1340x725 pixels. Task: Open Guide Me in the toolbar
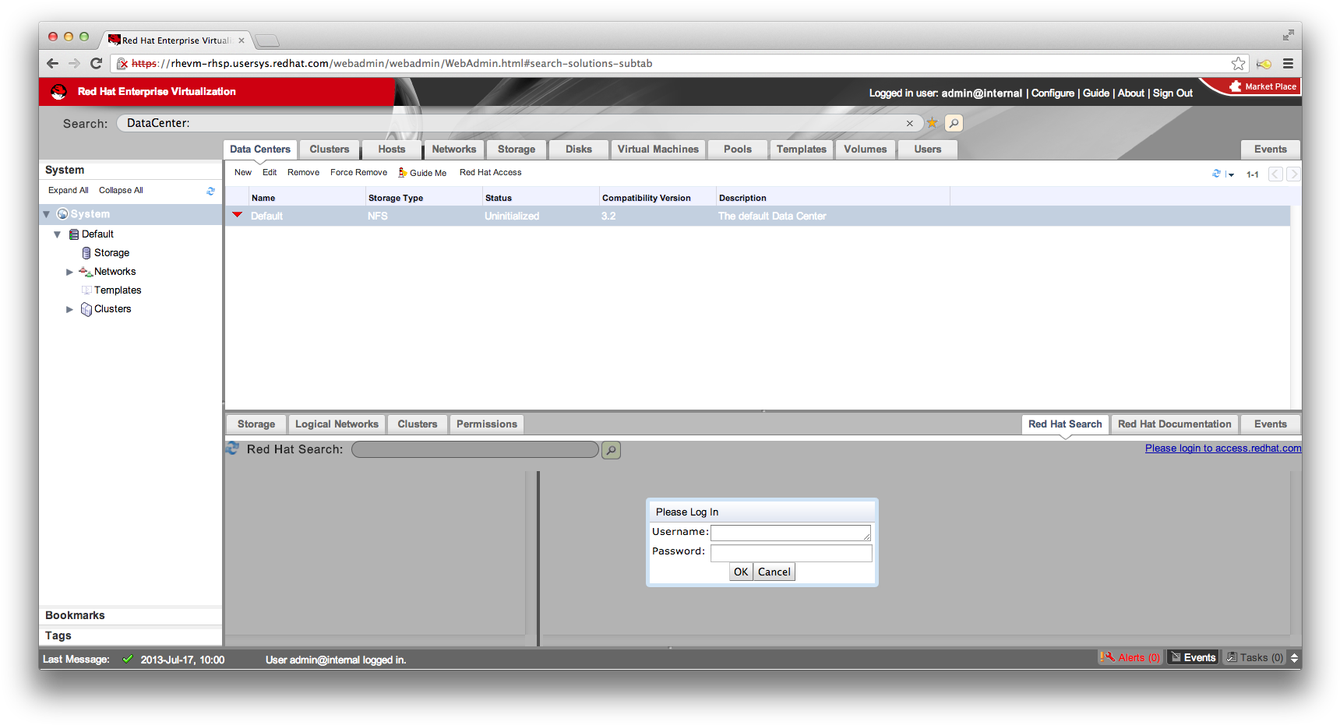click(422, 173)
